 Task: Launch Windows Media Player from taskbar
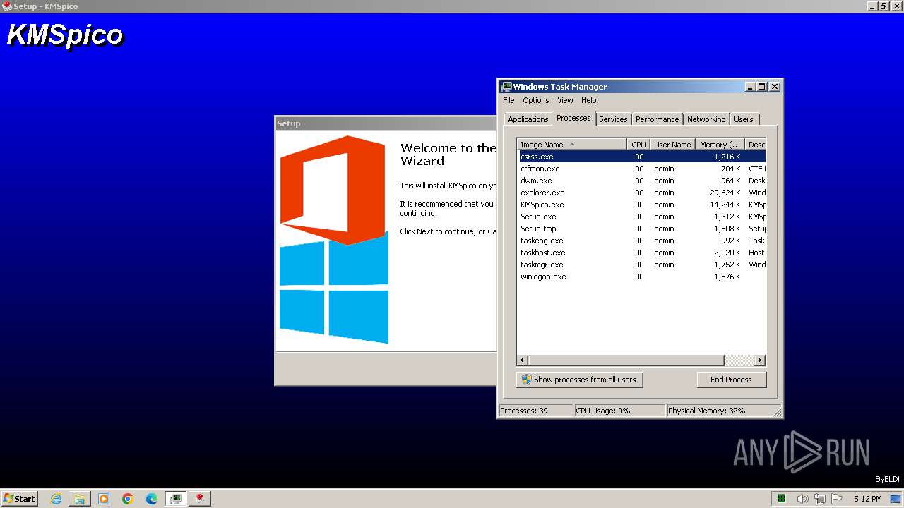104,499
